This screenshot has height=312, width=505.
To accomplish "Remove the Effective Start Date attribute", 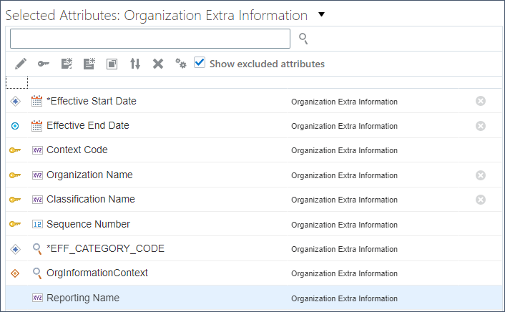I will 481,101.
